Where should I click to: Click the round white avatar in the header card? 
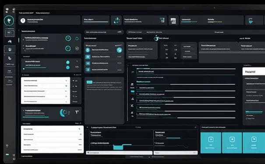click(x=23, y=21)
